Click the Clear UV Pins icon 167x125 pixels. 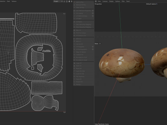tap(74, 8)
